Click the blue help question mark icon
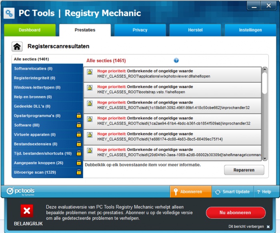This screenshot has width=280, height=233. pyautogui.click(x=176, y=60)
